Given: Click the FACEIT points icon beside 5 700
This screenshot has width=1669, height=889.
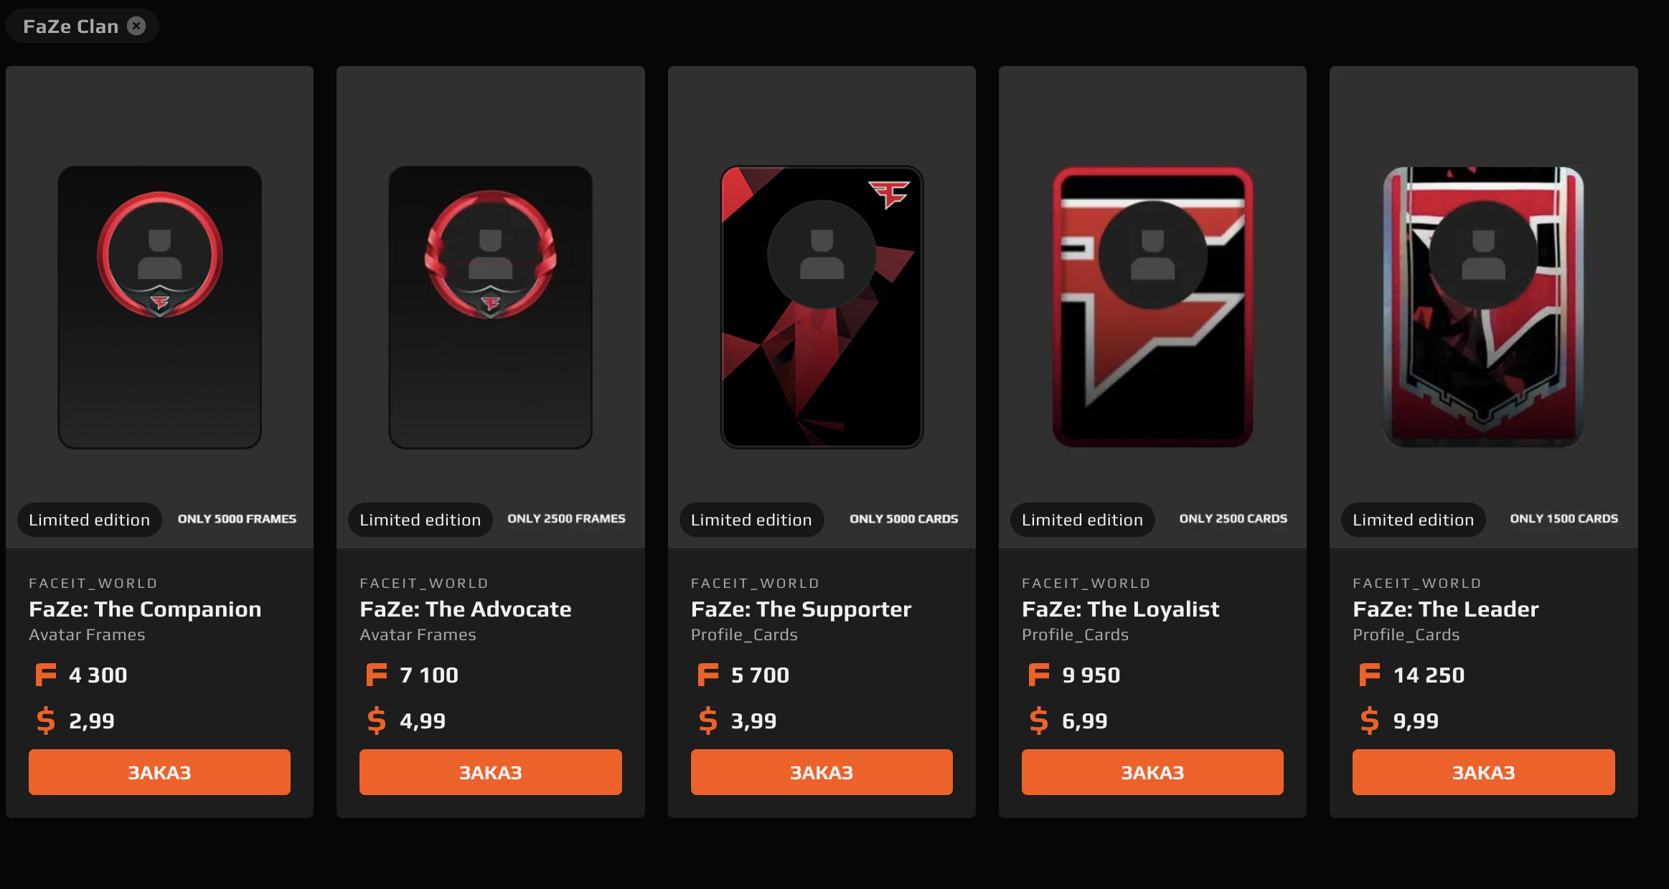Looking at the screenshot, I should tap(707, 675).
